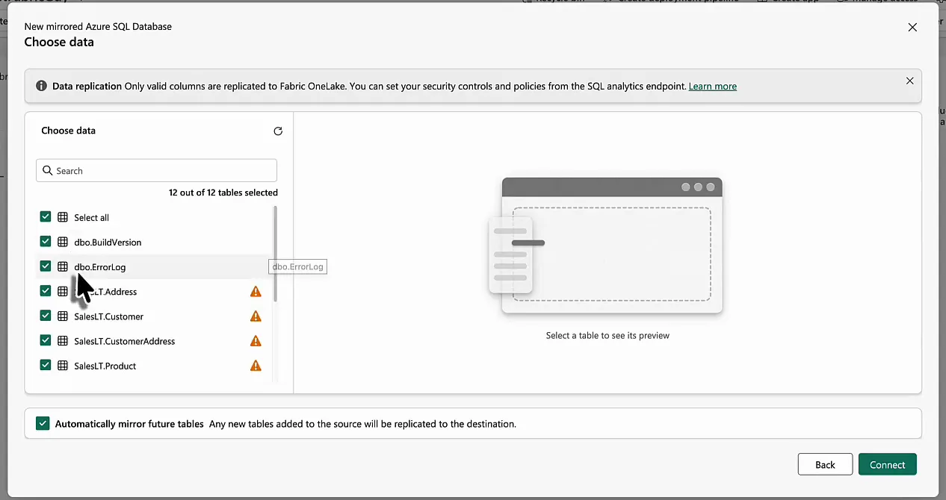Uncheck the SalesLT.CustomerAddress table

pyautogui.click(x=46, y=340)
